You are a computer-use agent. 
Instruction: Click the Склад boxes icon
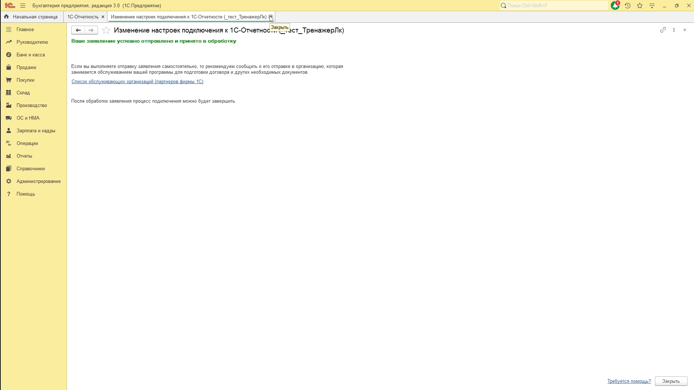[9, 93]
